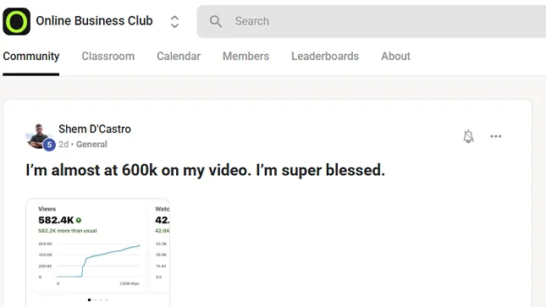Open the Classroom tab

tap(108, 56)
